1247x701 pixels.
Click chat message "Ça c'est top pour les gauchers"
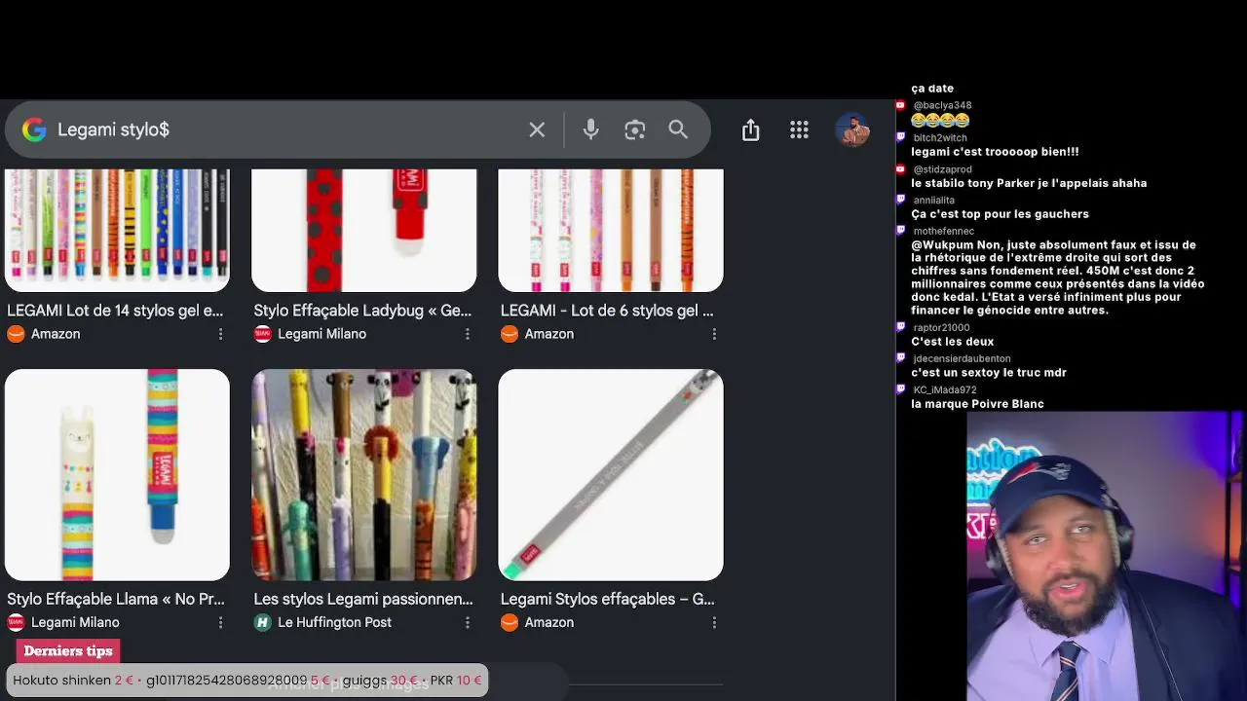1000,214
